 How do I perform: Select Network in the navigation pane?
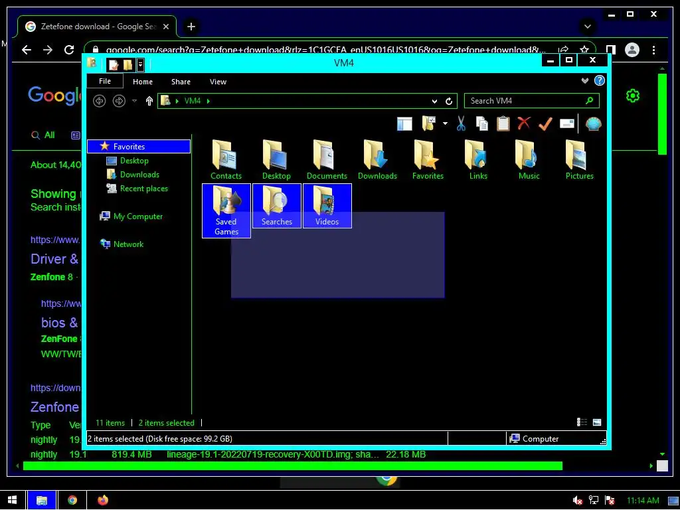click(128, 244)
